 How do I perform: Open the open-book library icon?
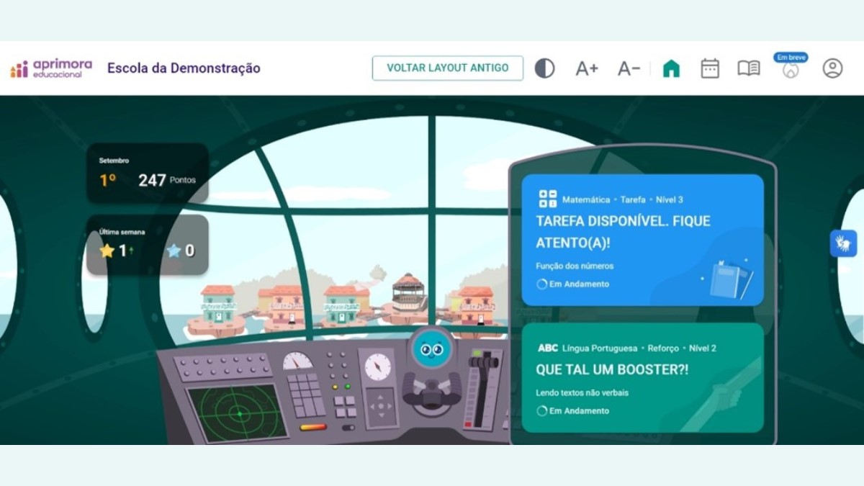click(x=749, y=68)
